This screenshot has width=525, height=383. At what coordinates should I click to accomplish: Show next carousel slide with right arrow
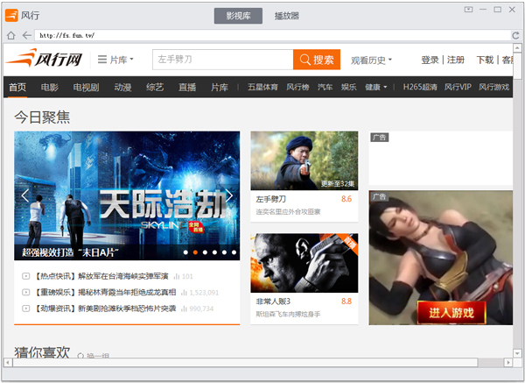pyautogui.click(x=229, y=195)
